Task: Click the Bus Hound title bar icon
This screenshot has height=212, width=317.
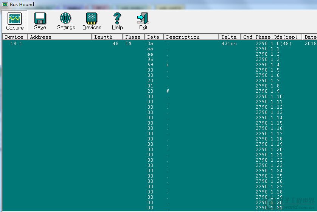Action: [x=5, y=4]
